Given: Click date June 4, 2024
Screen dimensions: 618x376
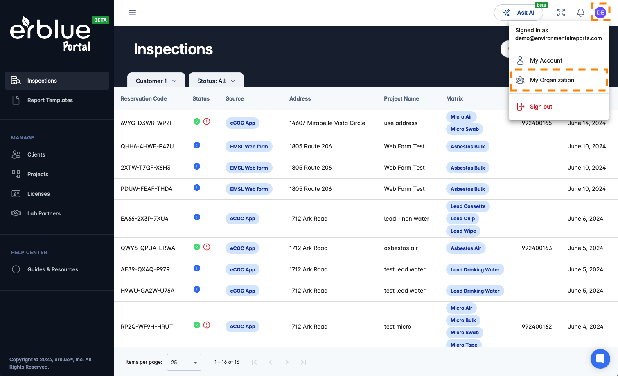Looking at the screenshot, I should [x=586, y=327].
